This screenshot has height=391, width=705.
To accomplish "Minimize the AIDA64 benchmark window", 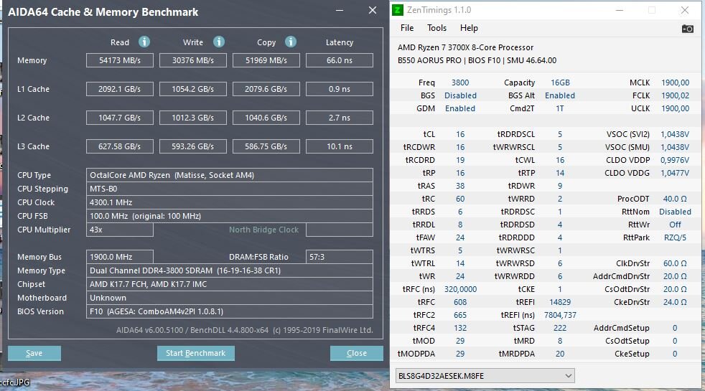I will tap(340, 10).
